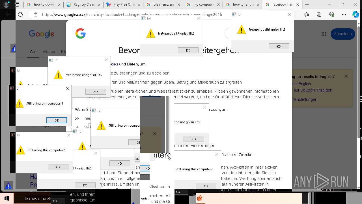Switch to 'my computer' tab
This screenshot has height=204, width=362.
coord(203,5)
